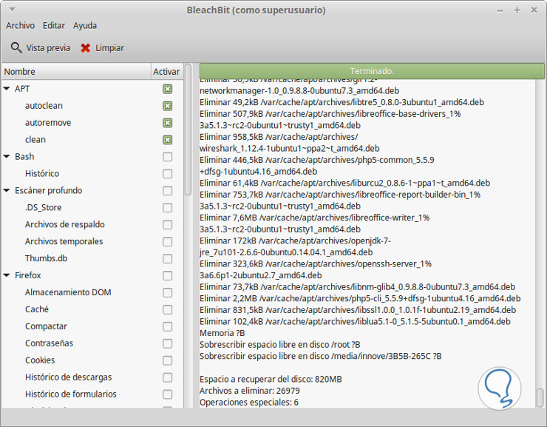Collapse the APT tree group
The image size is (547, 427).
[7, 89]
